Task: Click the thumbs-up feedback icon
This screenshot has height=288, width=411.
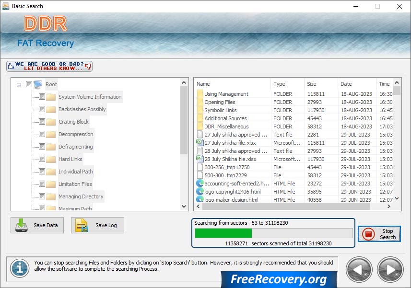Action: pyautogui.click(x=11, y=66)
